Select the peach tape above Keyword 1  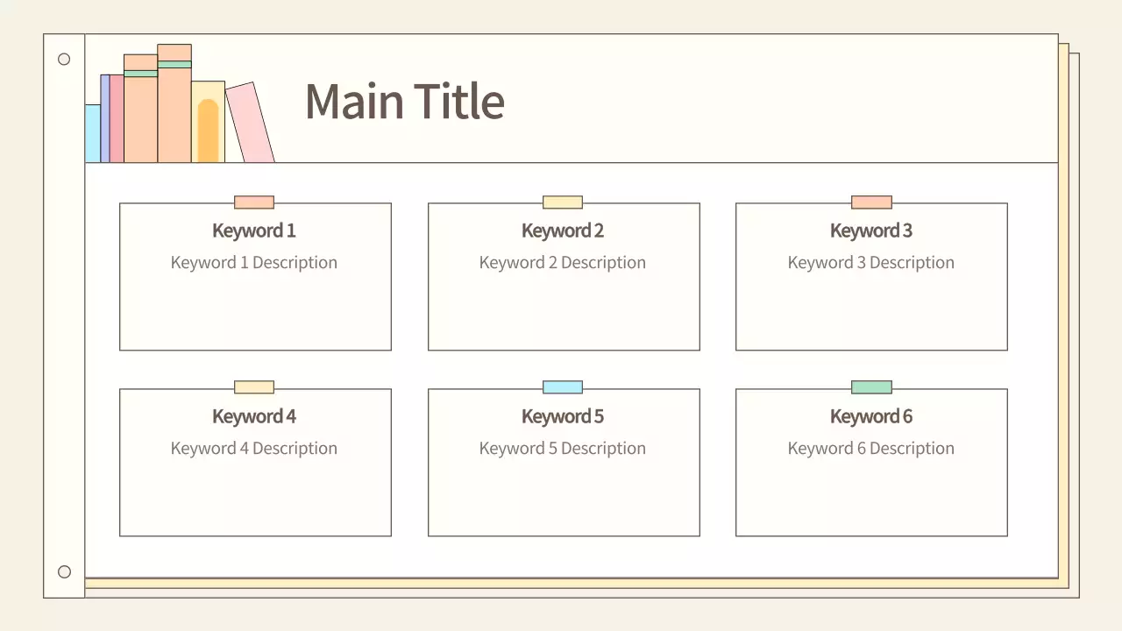pos(254,202)
